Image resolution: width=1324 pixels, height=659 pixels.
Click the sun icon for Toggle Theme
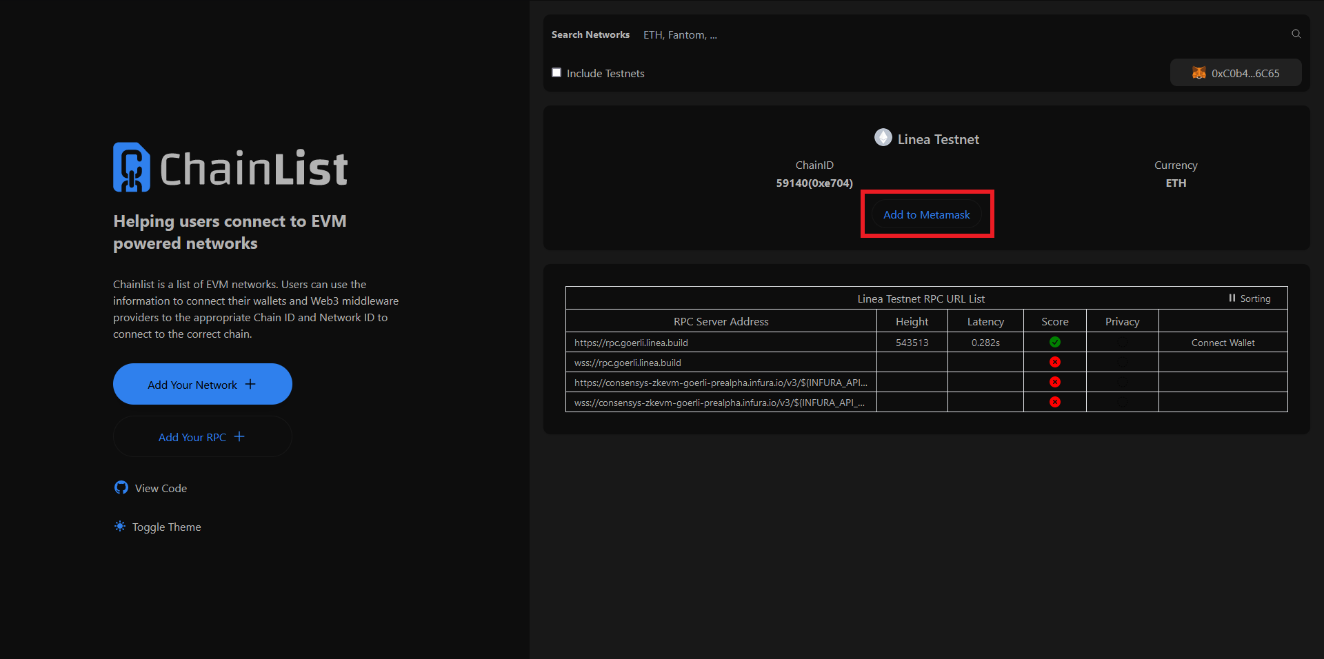(x=120, y=527)
